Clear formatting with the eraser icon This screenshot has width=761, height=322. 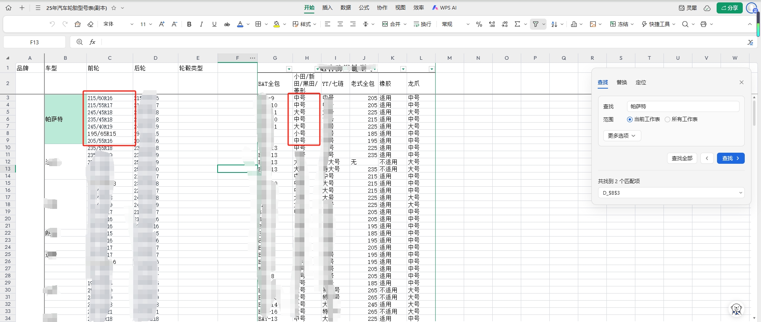tap(90, 24)
